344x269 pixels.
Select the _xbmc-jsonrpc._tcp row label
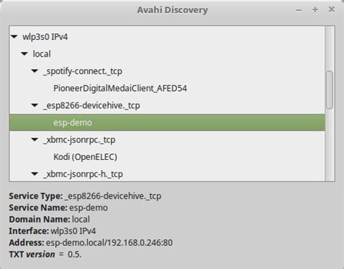[x=79, y=140]
